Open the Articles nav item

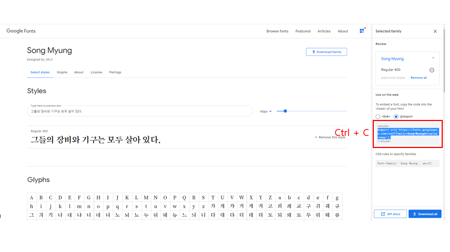click(x=324, y=31)
